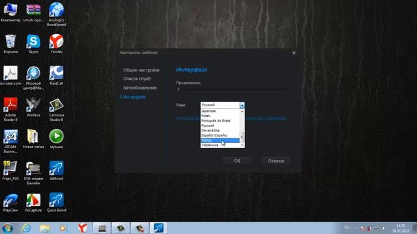The height and width of the screenshot is (234, 417).
Task: Launch the Warface game shortcut
Action: click(33, 107)
